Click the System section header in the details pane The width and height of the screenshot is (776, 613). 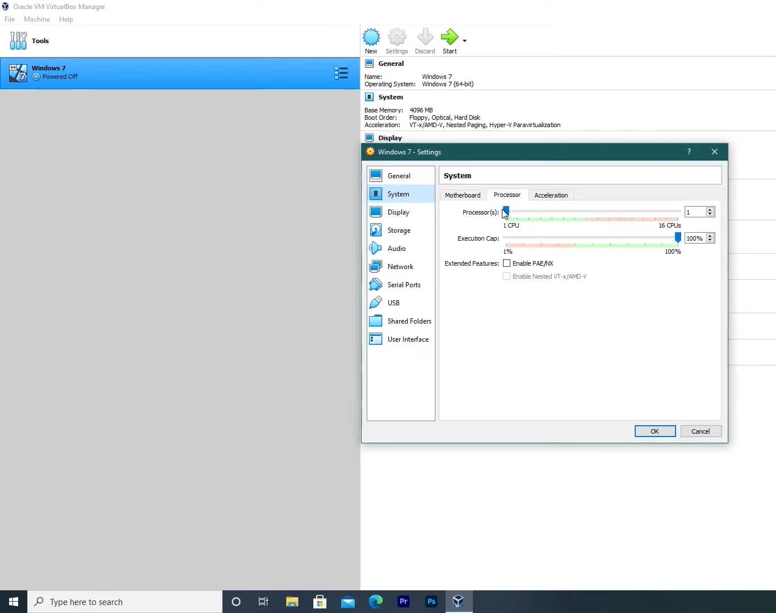391,97
